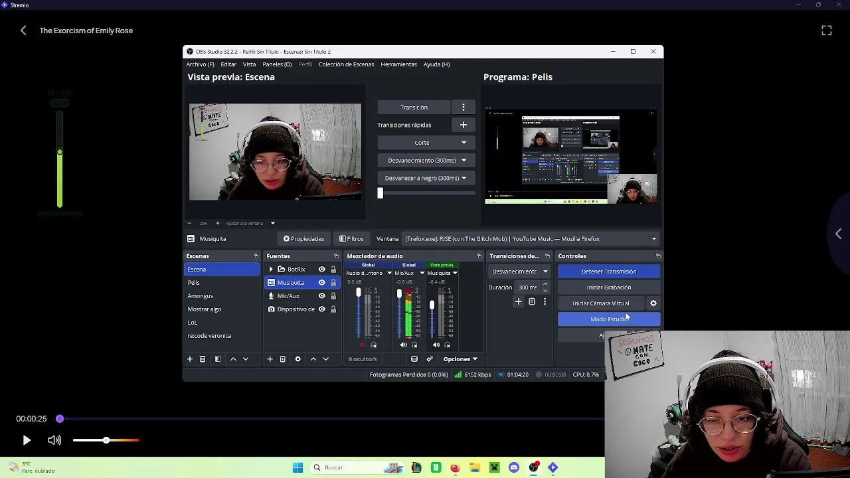Open Propiedades for the Musiquita source
Viewport: 850px width, 478px height.
coord(303,239)
